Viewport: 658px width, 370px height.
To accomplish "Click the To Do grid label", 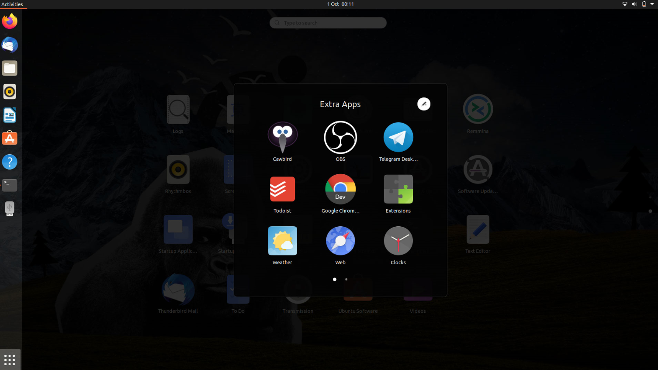I will click(x=238, y=311).
